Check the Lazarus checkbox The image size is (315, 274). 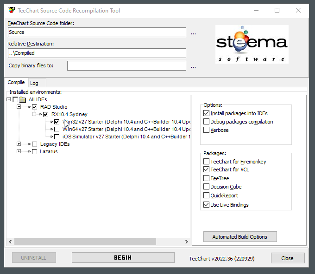point(35,151)
